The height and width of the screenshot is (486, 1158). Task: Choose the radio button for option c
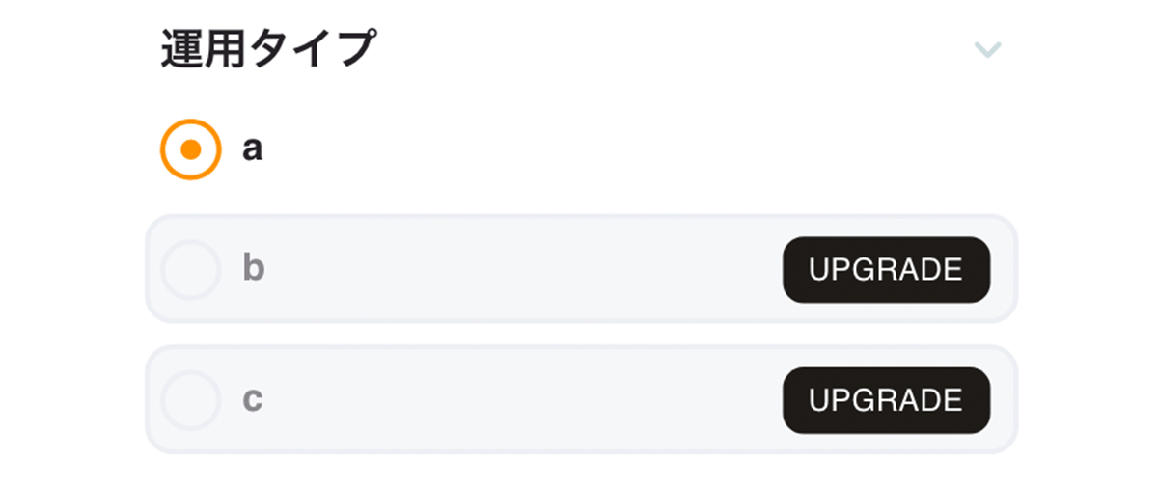tap(191, 399)
